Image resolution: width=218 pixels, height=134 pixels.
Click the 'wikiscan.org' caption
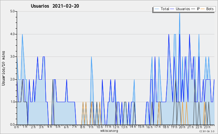(109, 131)
